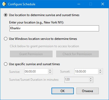
Task: Increase Sunset time with up arrow
Action: (x=100, y=70)
